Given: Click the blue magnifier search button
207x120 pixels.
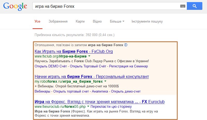Looking at the screenshot, I should [x=195, y=6].
